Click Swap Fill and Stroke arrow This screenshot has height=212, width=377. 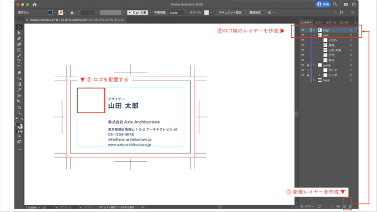click(22, 119)
